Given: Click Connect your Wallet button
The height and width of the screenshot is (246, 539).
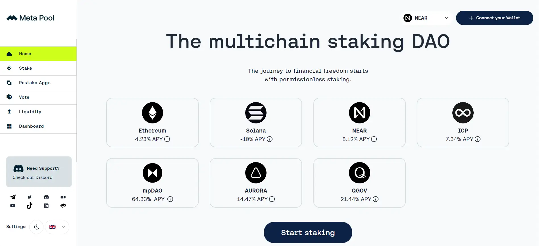Looking at the screenshot, I should (494, 18).
